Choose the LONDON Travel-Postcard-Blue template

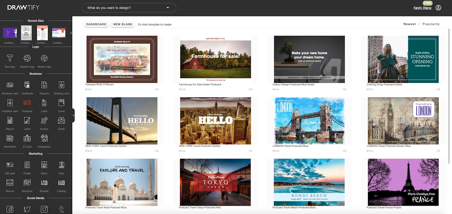tap(309, 121)
